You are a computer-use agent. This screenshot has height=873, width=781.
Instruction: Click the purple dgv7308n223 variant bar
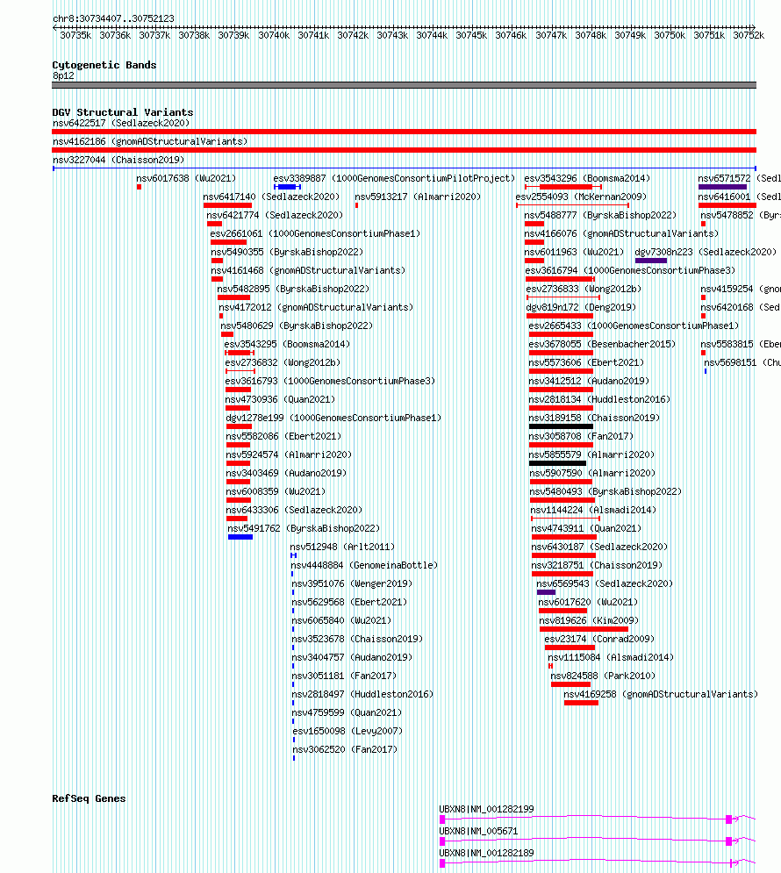pyautogui.click(x=651, y=261)
